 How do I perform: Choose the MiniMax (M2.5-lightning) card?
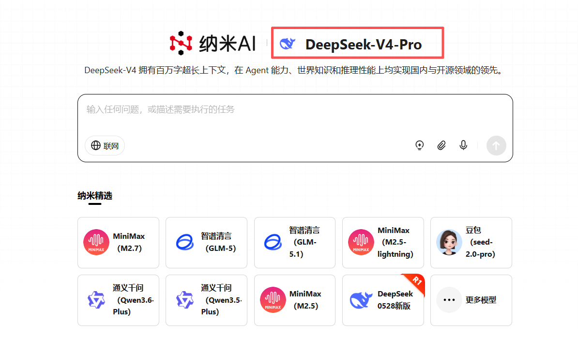click(383, 243)
